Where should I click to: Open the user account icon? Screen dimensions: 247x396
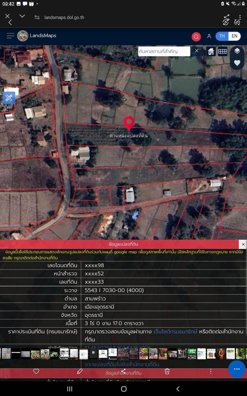(209, 36)
